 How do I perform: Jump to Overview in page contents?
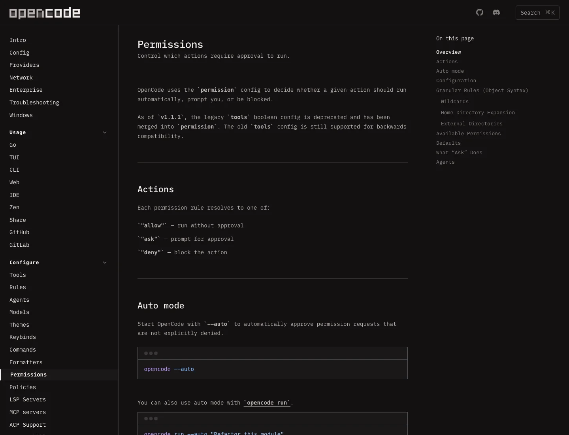[x=448, y=52]
